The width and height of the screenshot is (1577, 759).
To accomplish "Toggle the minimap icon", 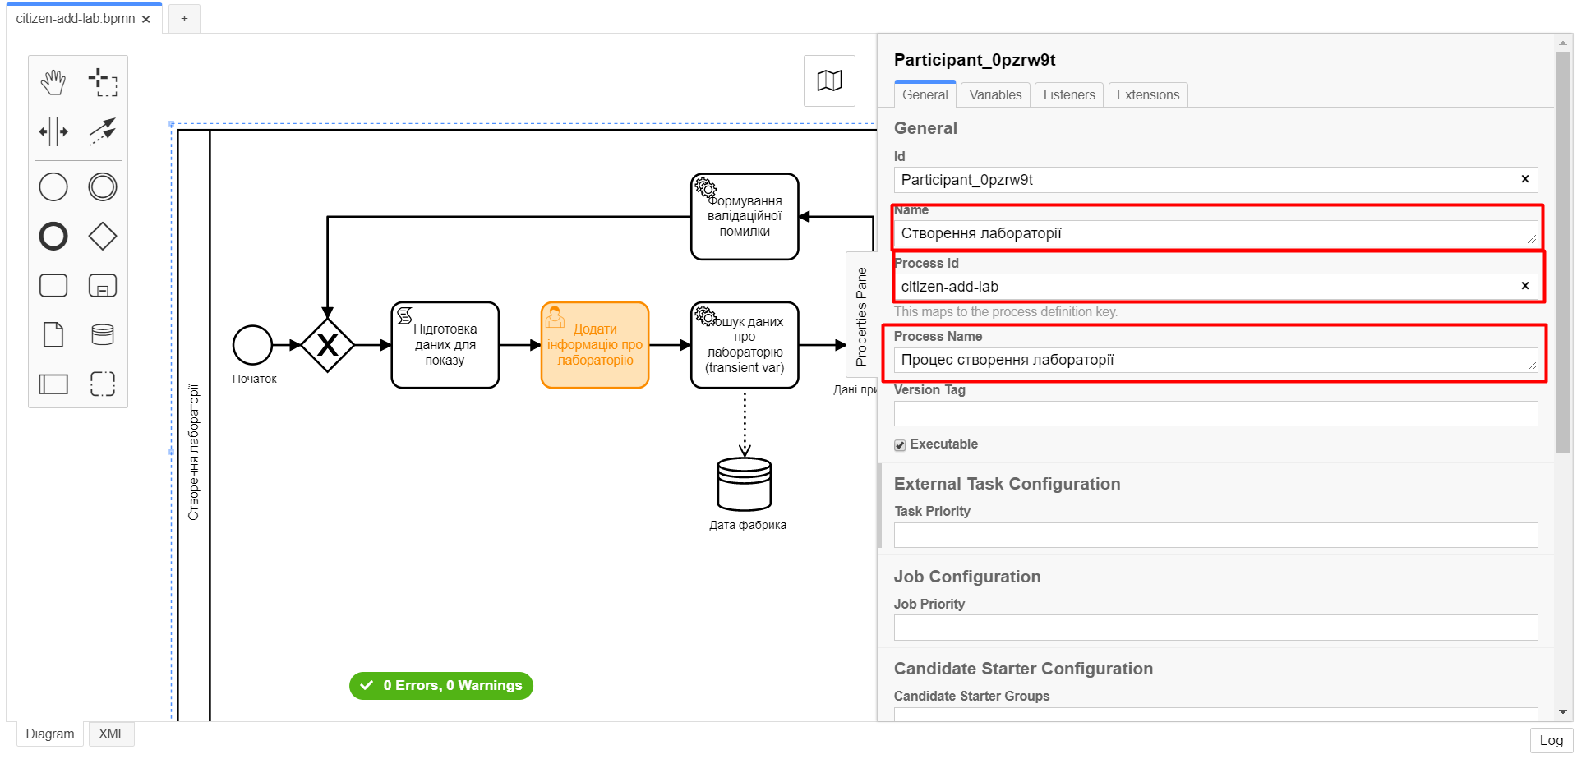I will (829, 80).
